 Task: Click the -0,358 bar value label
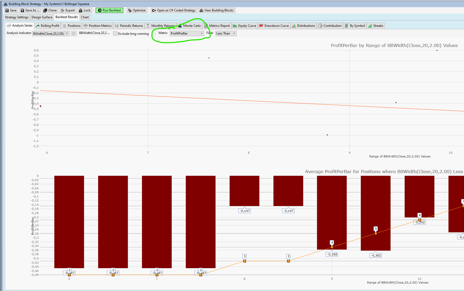pos(332,254)
